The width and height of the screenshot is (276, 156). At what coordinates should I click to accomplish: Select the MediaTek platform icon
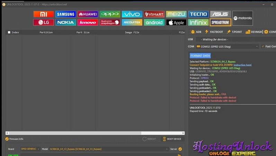click(132, 23)
